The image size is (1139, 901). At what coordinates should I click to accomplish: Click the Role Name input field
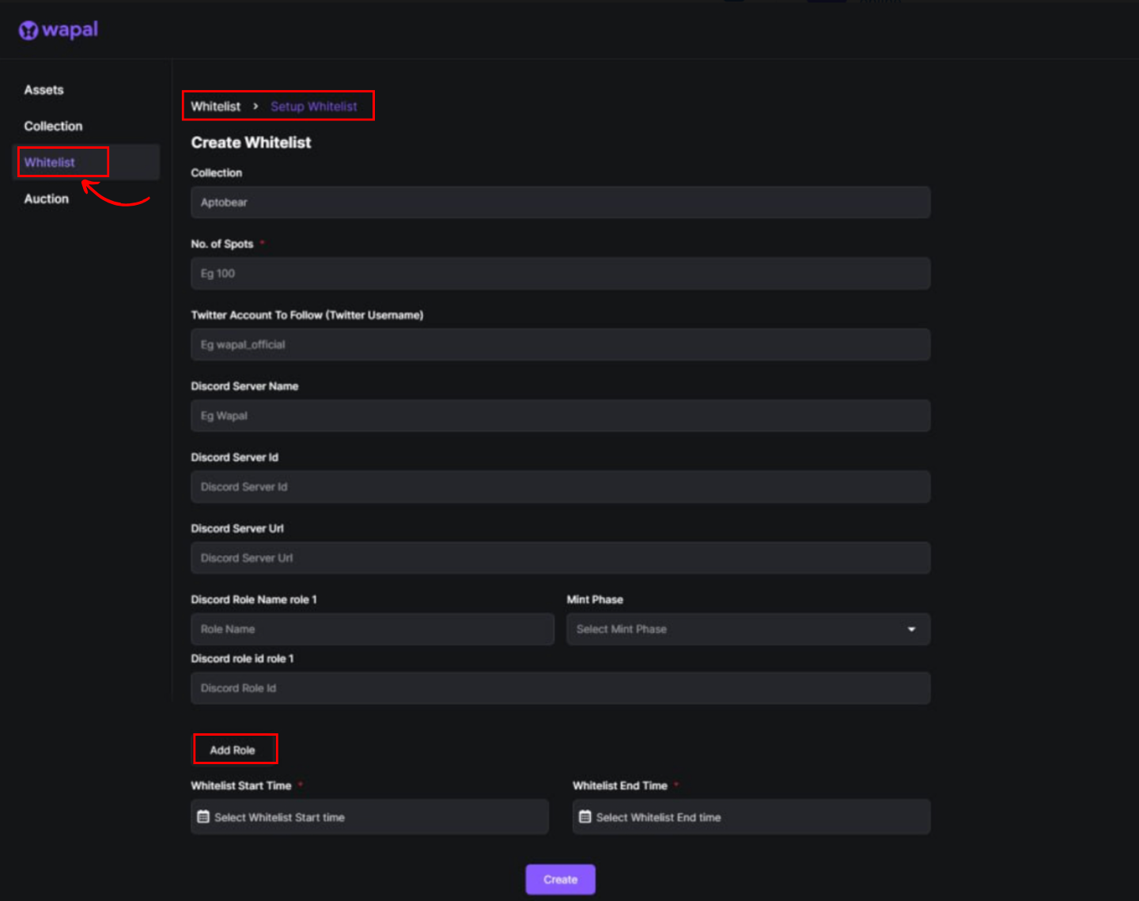(372, 629)
